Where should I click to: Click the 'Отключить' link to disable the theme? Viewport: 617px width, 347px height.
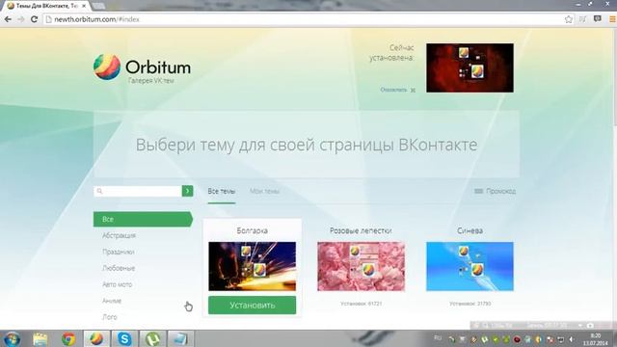point(397,90)
